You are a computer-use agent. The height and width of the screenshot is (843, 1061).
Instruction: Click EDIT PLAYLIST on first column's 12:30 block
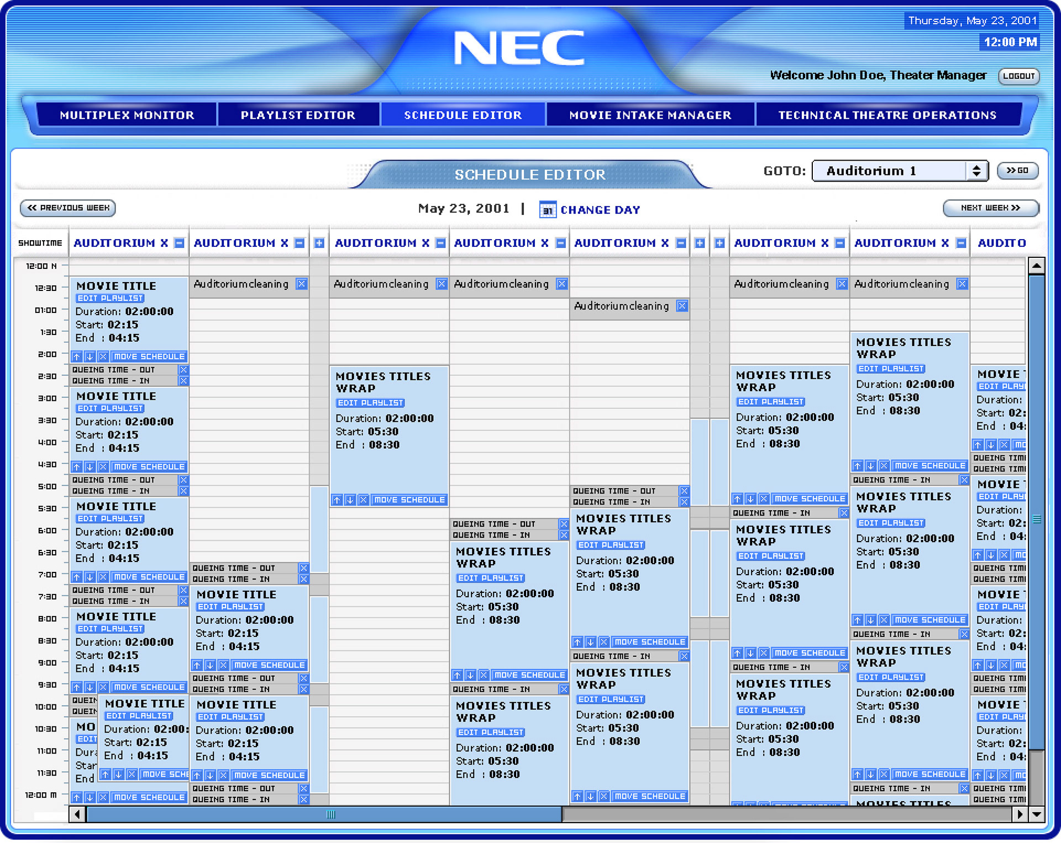(x=110, y=298)
